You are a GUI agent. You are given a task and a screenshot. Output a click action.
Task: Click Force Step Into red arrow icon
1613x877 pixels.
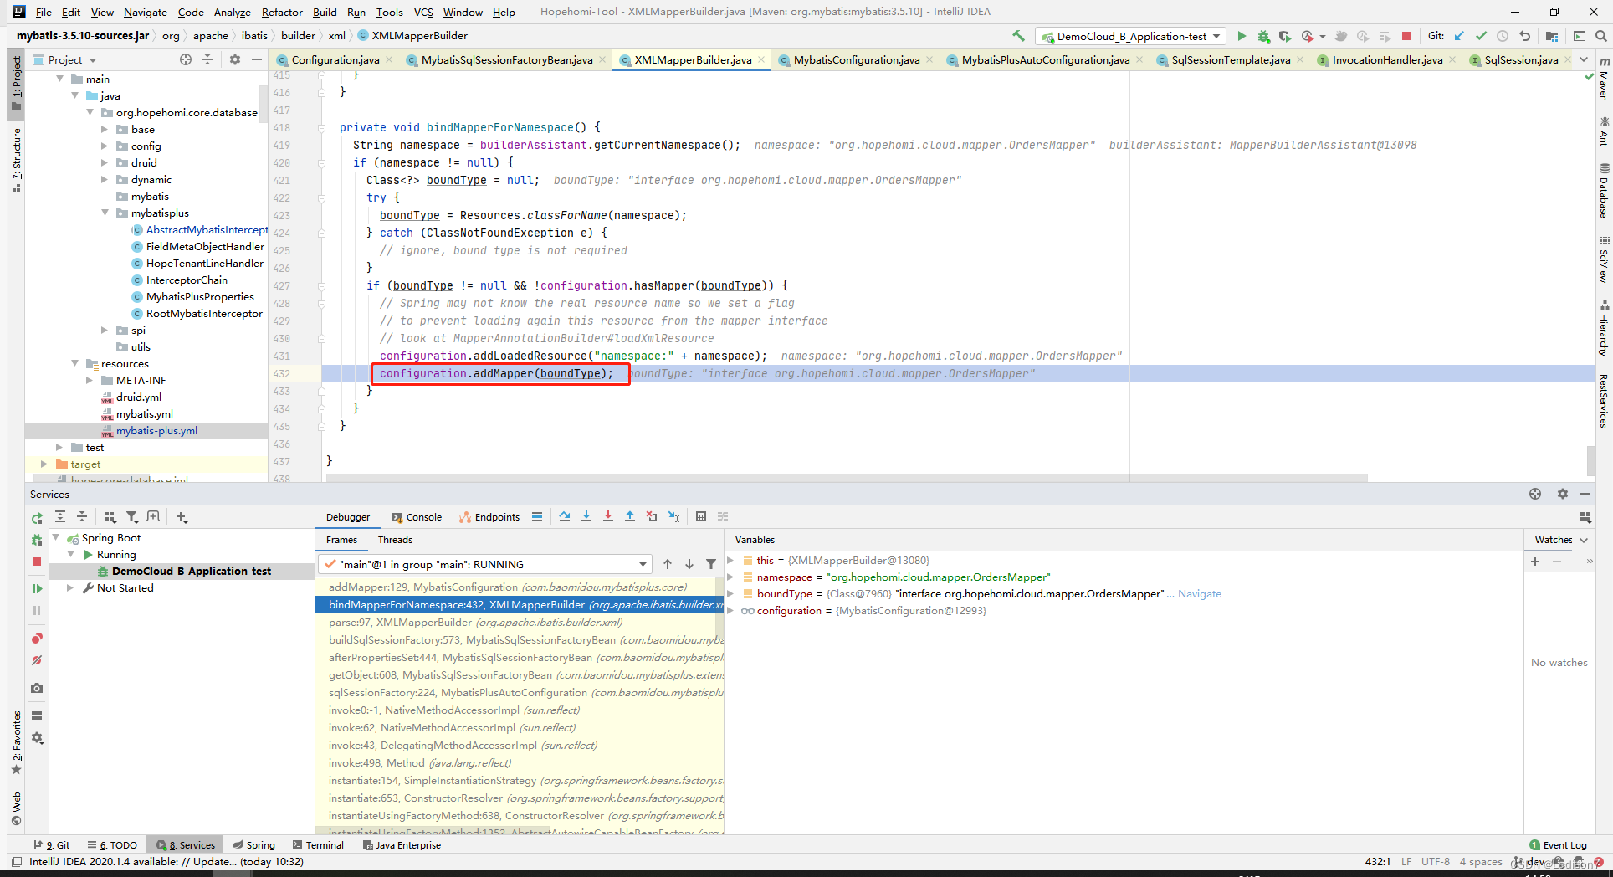click(608, 516)
